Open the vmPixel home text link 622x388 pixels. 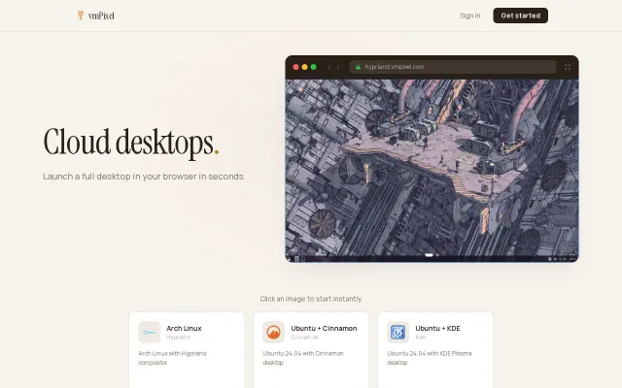(101, 16)
